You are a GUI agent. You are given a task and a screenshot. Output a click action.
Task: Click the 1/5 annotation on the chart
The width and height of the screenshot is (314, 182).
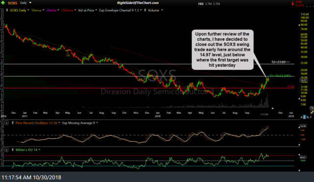[x=68, y=55]
